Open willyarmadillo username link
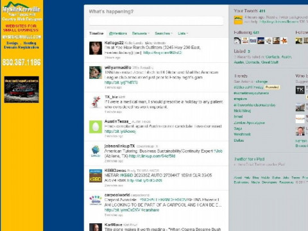308x231 pixels. (x=117, y=67)
